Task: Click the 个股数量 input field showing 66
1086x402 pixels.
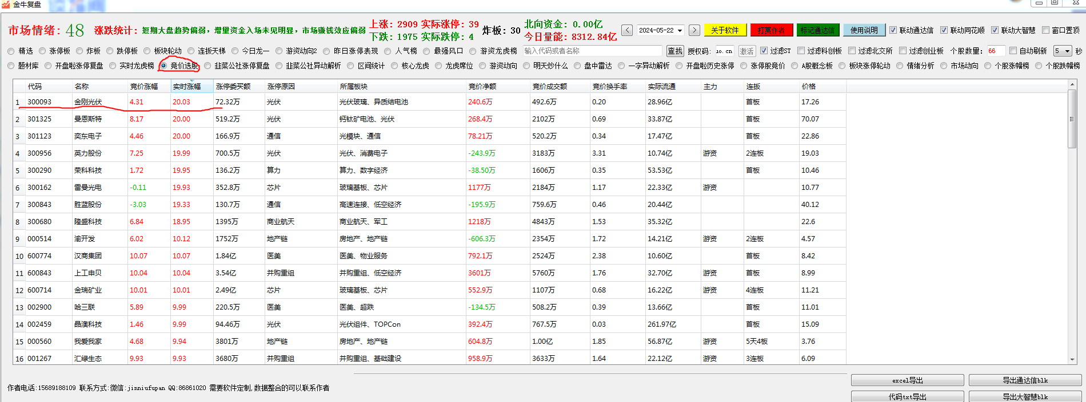Action: tap(995, 51)
